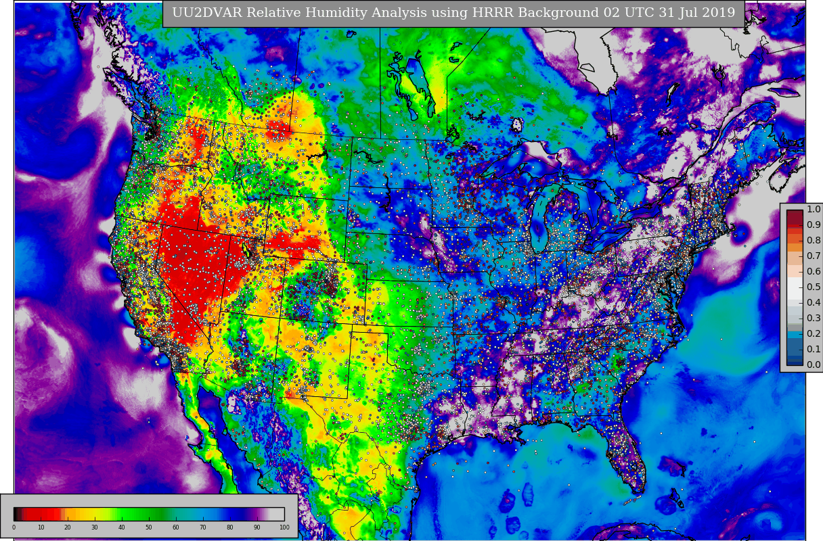Click the "70" tick on bottom humidity scale
The image size is (823, 541).
pyautogui.click(x=203, y=527)
